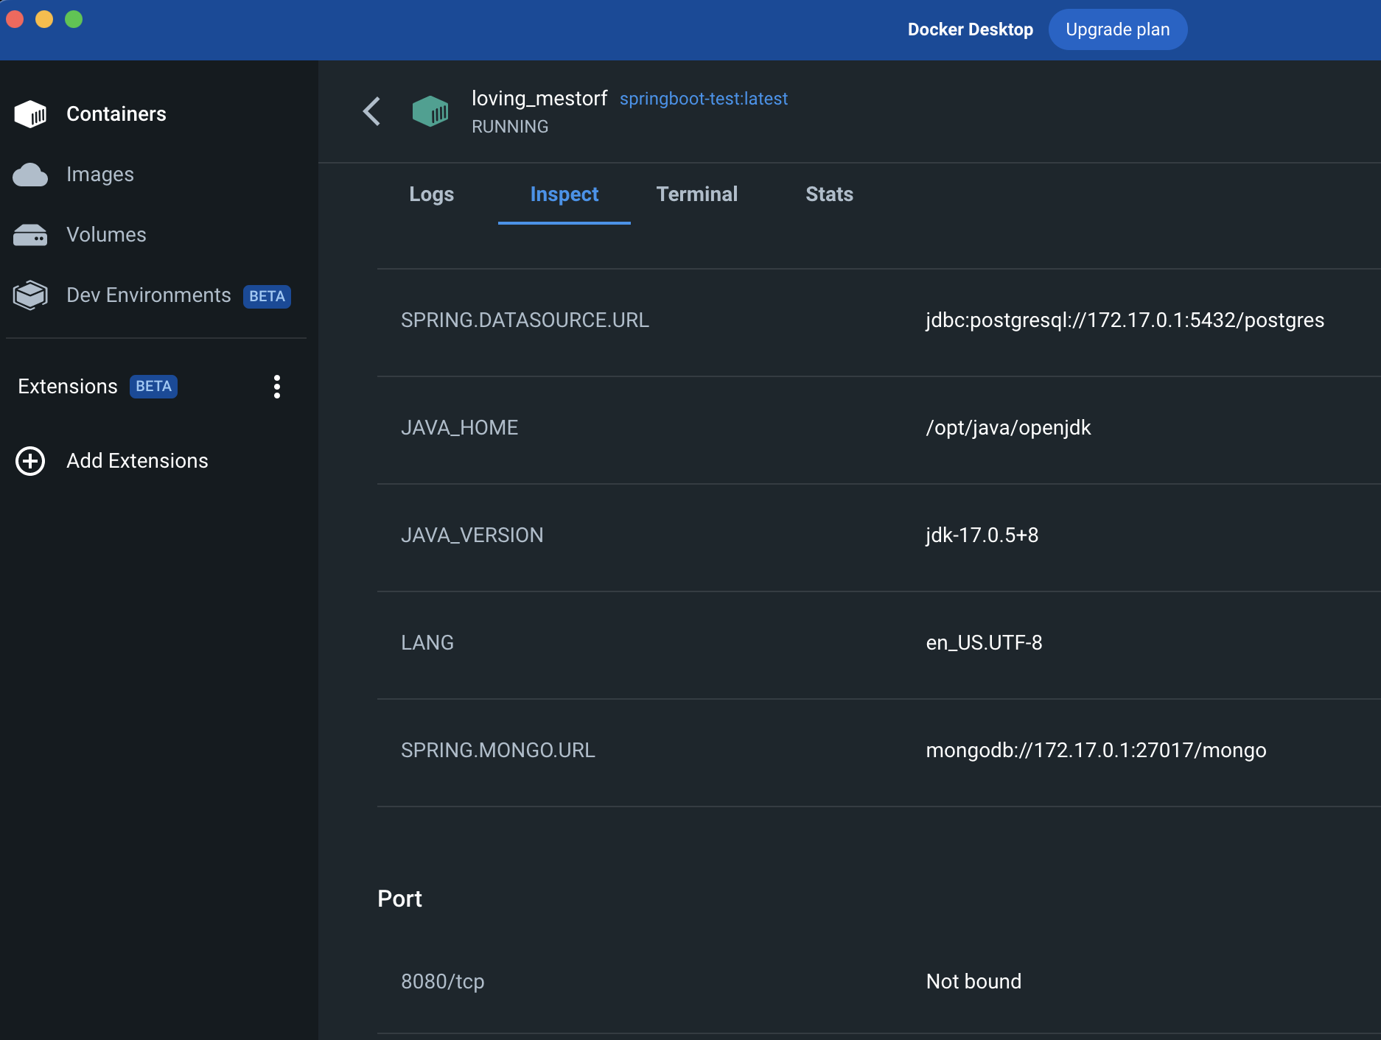Screen dimensions: 1381x1040
Task: Click the Extensions heading label
Action: (x=68, y=387)
